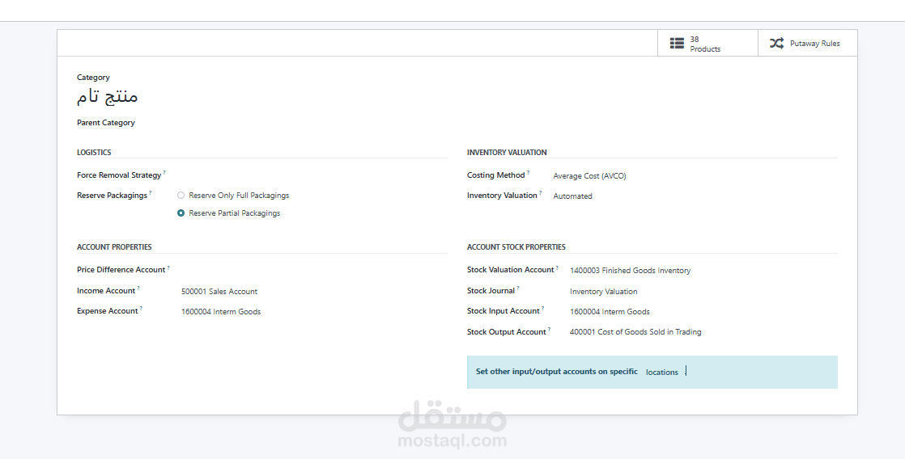Click the Stock Input Account label
Viewport: 905px width, 459px height.
pos(503,311)
